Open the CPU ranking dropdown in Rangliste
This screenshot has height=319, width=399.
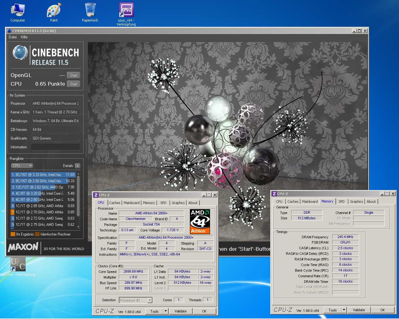22,166
